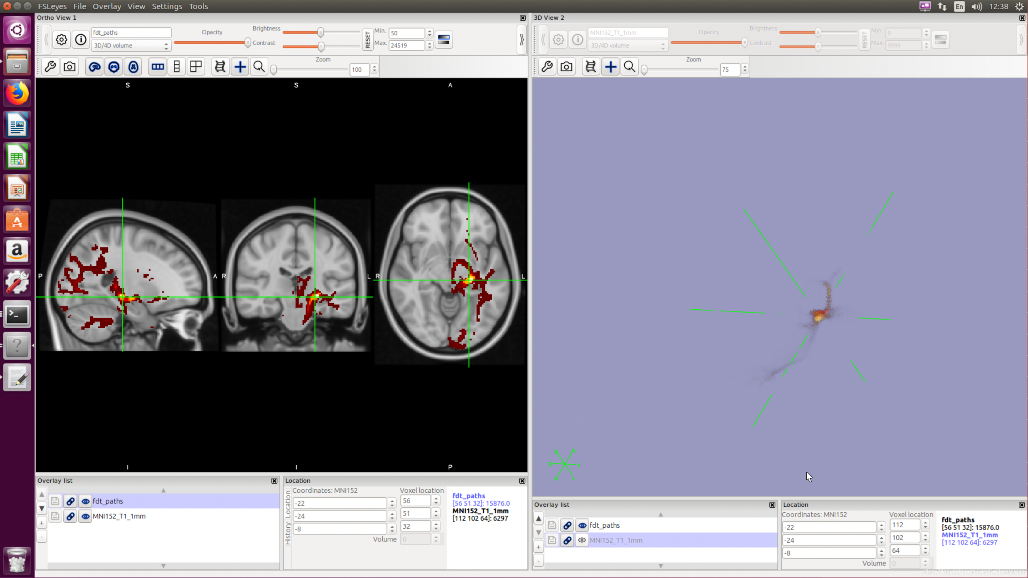
Task: Toggle the sagittal canvas button
Action: click(x=95, y=67)
